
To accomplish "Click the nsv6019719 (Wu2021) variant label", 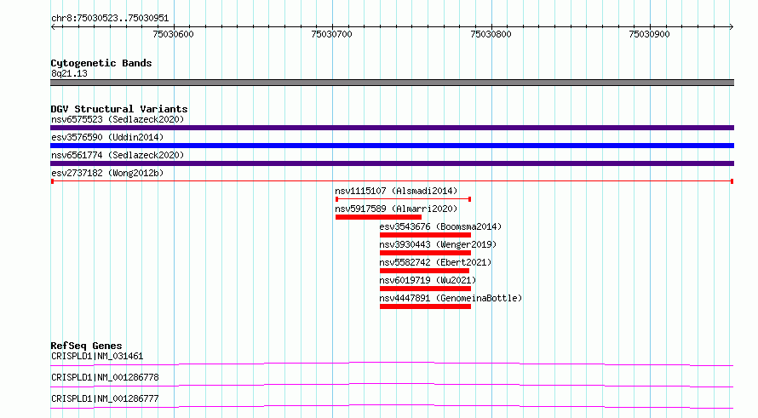I will [x=428, y=280].
